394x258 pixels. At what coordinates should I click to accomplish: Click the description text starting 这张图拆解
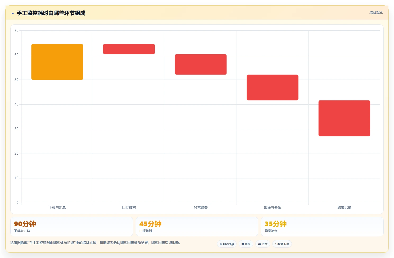click(96, 243)
